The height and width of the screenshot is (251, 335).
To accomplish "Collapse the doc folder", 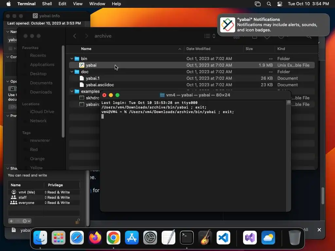I will 72,72.
